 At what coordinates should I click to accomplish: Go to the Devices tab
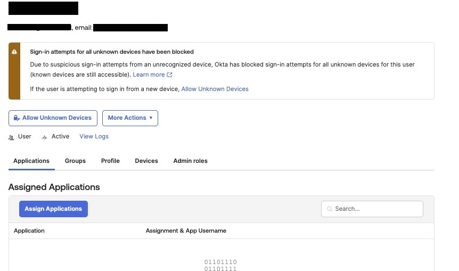pyautogui.click(x=146, y=161)
